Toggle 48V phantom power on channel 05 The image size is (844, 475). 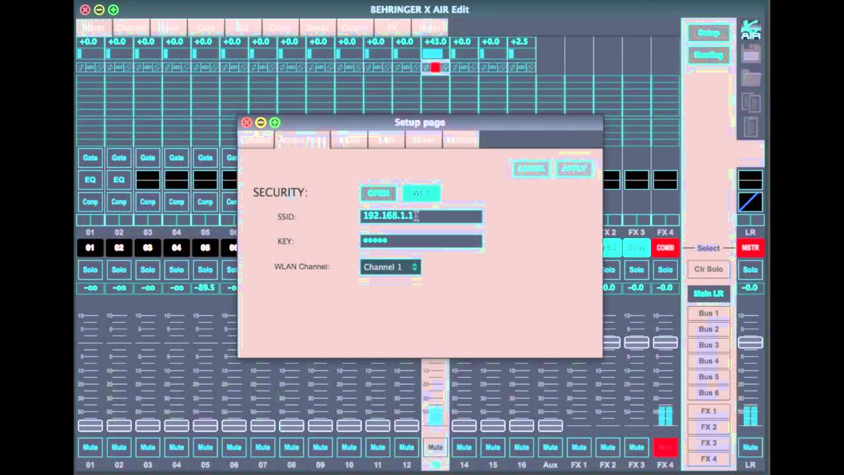pos(205,67)
